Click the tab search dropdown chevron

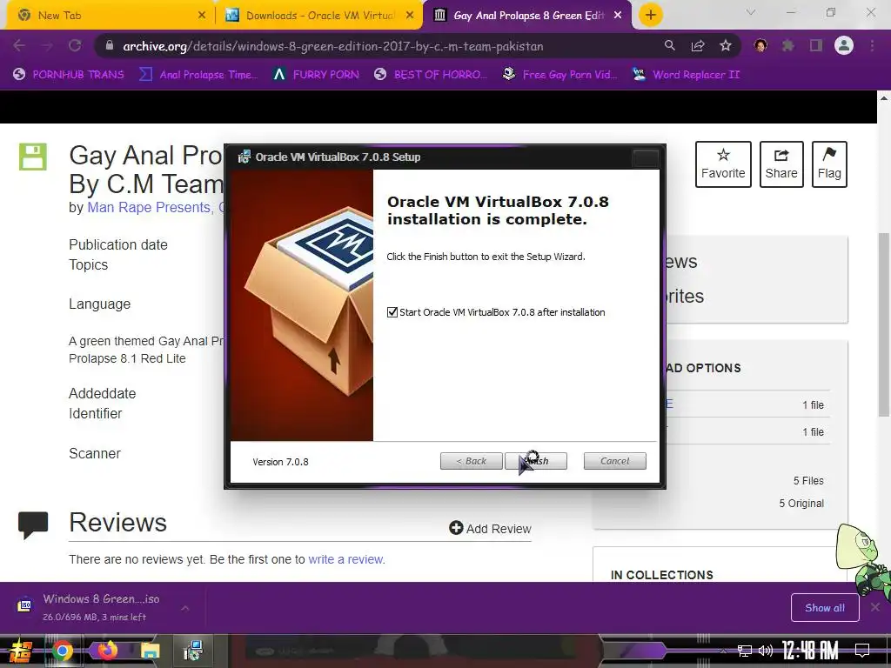pos(751,12)
